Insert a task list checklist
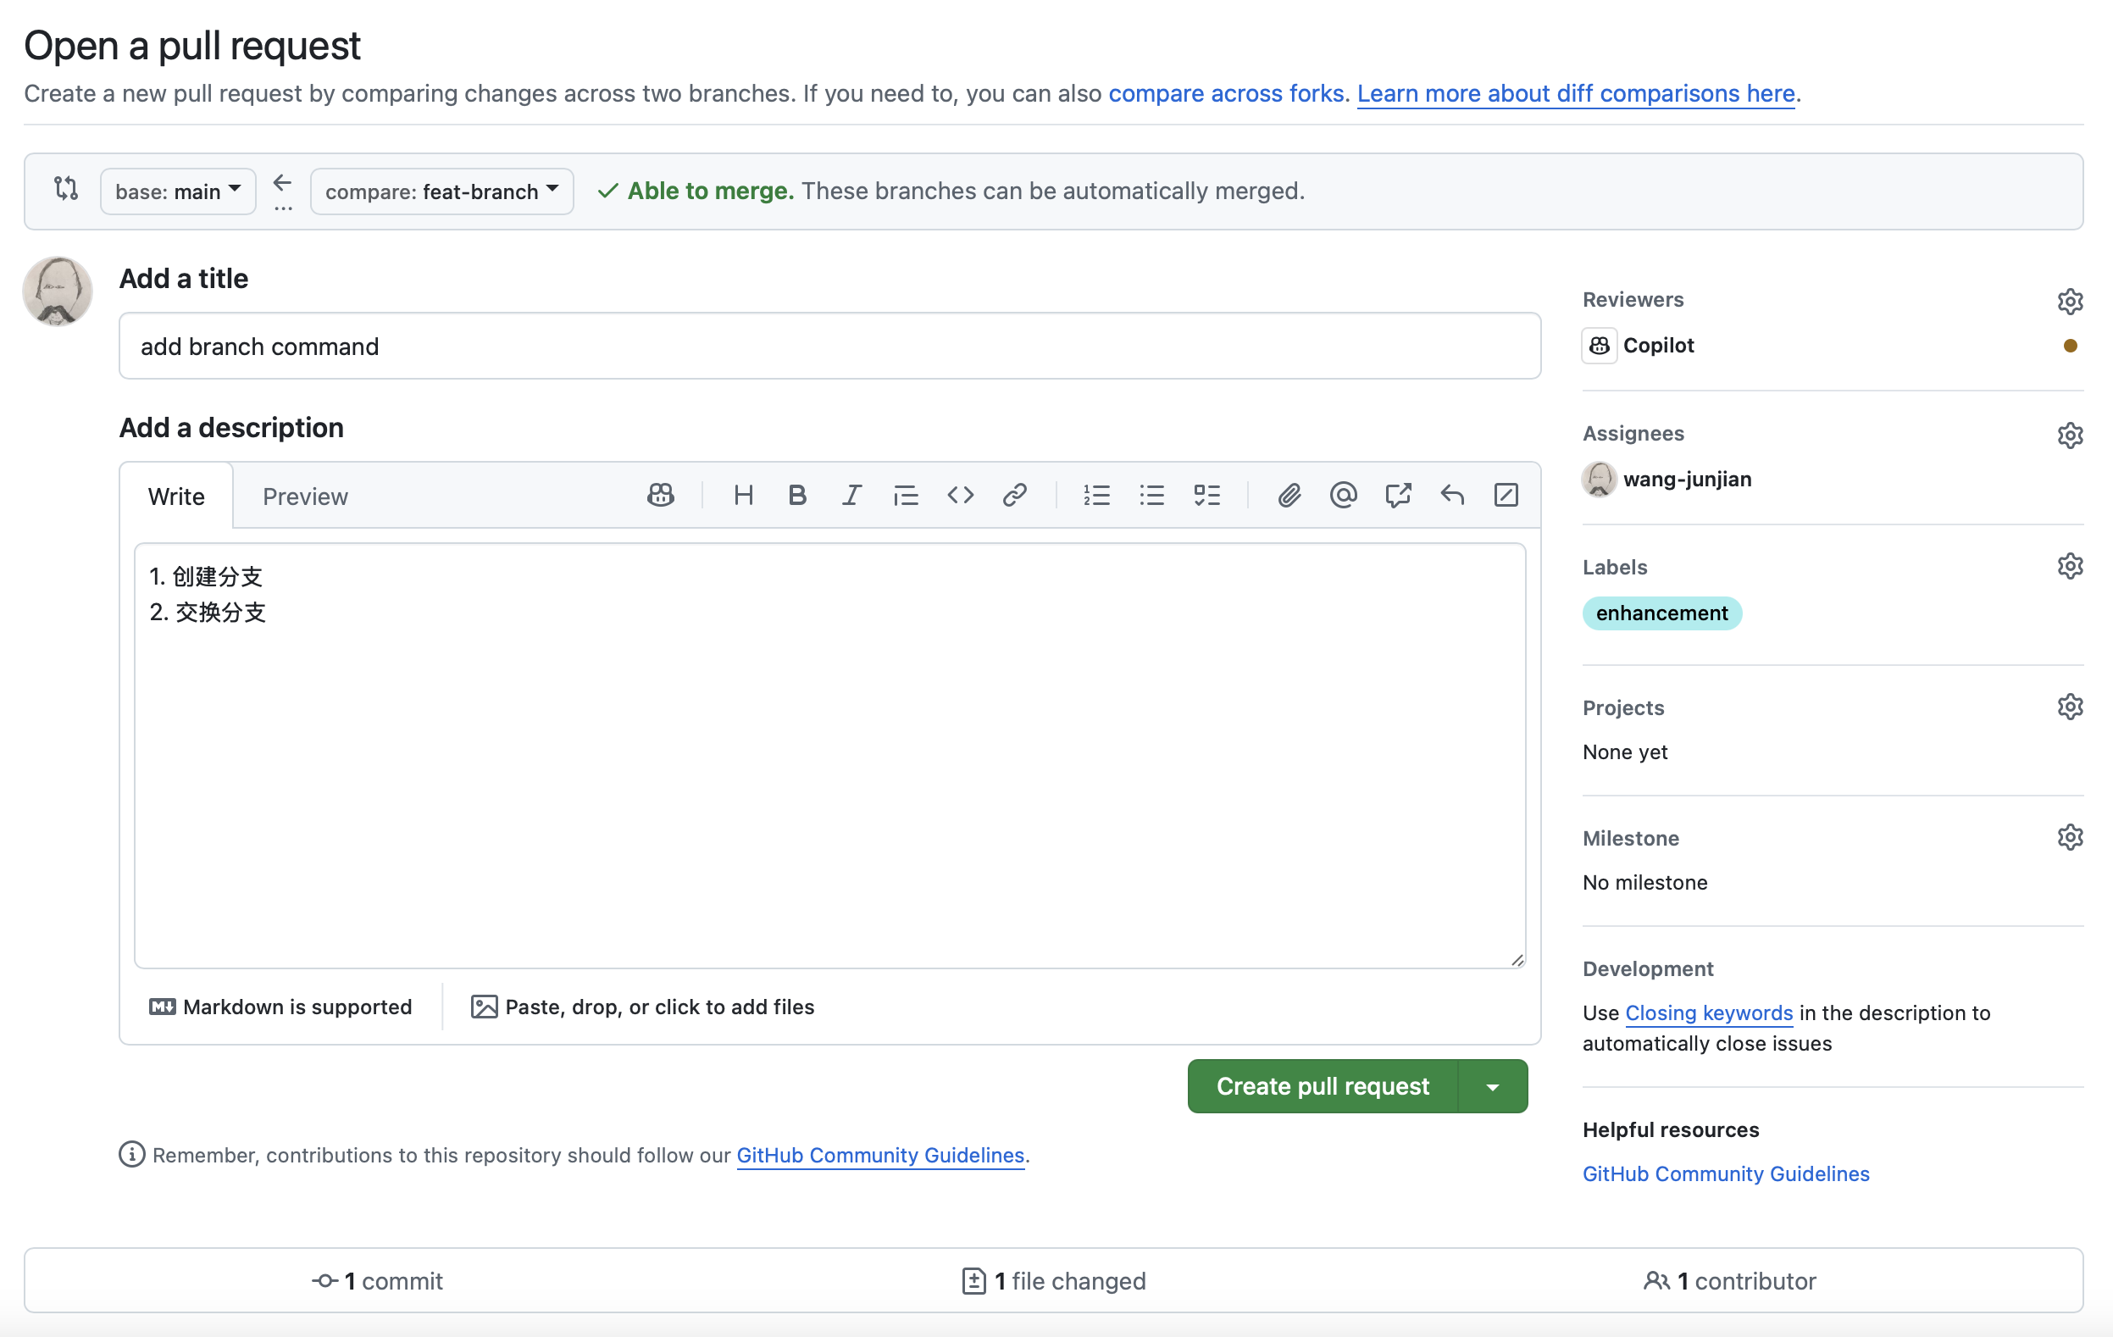 pyautogui.click(x=1206, y=496)
